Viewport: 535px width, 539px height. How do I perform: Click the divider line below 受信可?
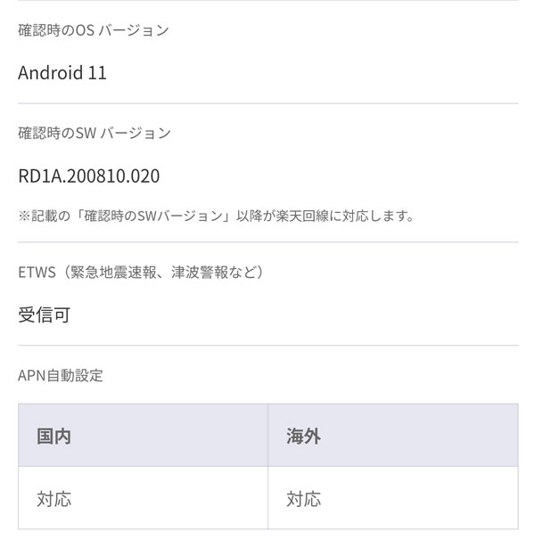267,346
